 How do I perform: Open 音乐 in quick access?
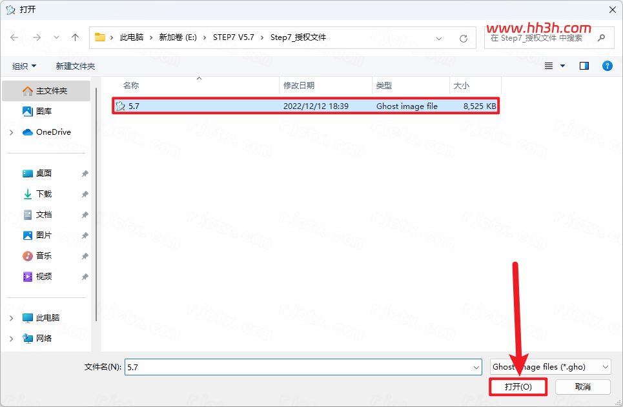(44, 256)
